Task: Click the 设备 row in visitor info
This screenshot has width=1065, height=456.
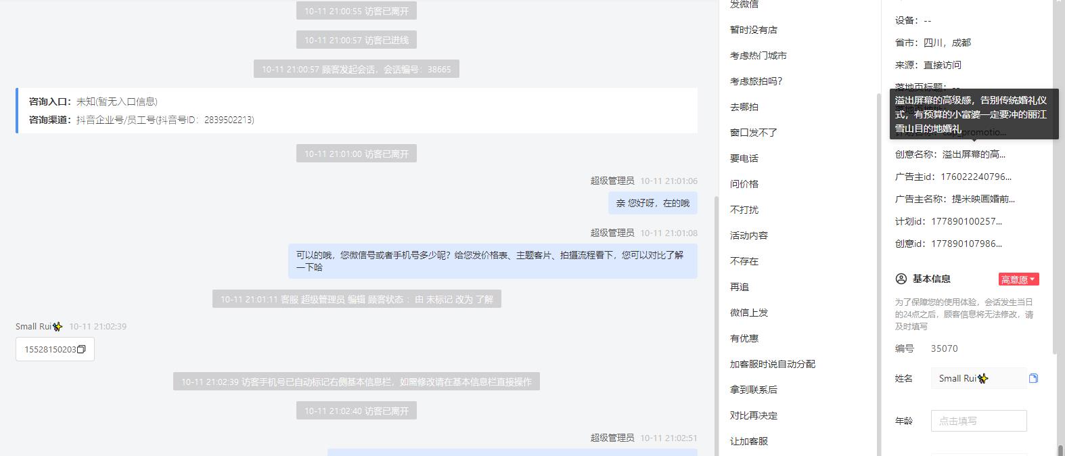Action: tap(913, 20)
